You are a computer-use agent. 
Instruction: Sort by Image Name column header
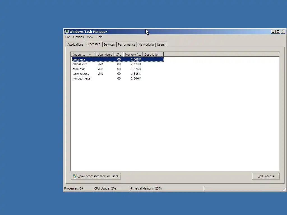click(83, 55)
